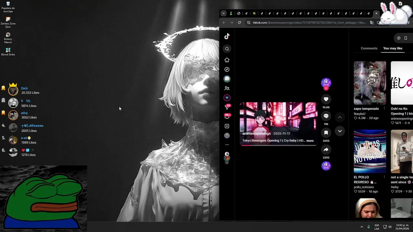Viewport: 413px width, 232px height.
Task: Seek on the video progress bar
Action: [278, 145]
